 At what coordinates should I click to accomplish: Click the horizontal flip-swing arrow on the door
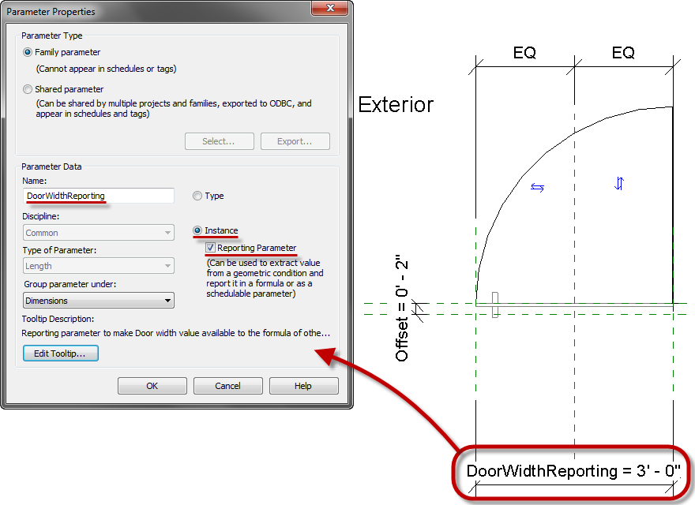[536, 187]
